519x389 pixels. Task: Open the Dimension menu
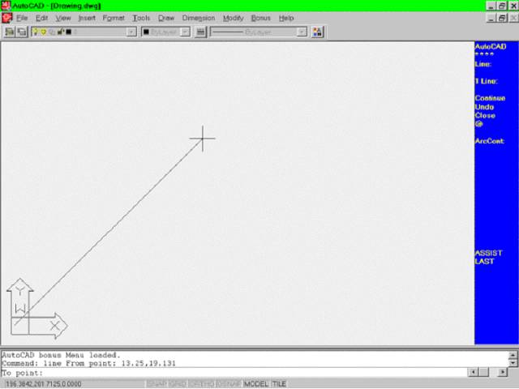point(199,18)
